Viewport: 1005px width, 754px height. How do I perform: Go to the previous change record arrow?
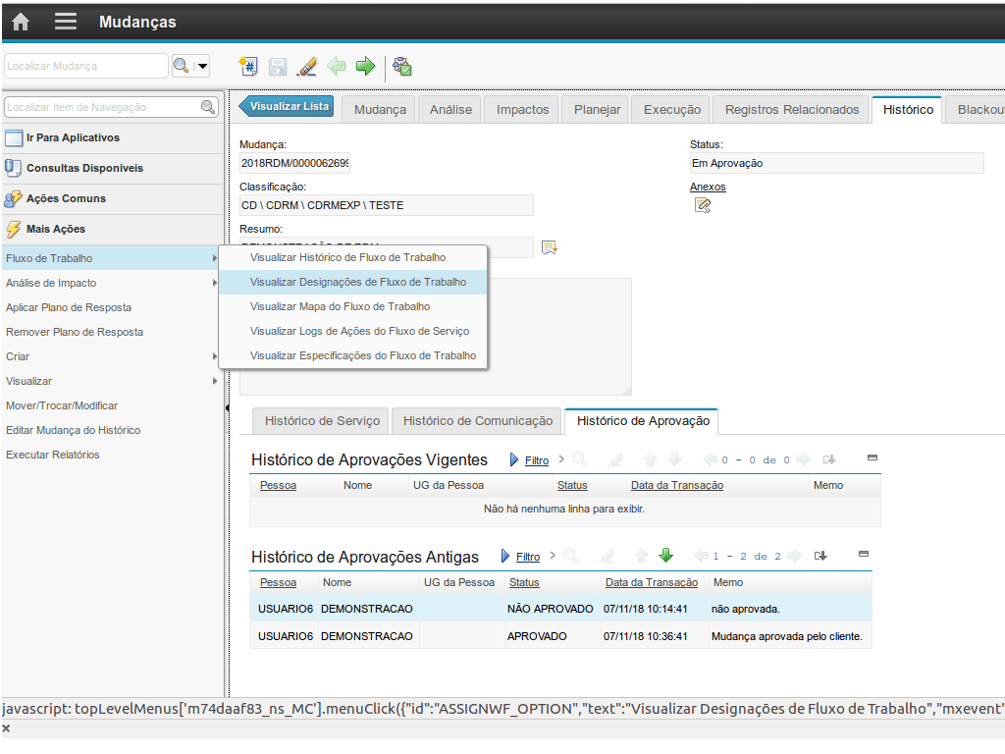(336, 66)
